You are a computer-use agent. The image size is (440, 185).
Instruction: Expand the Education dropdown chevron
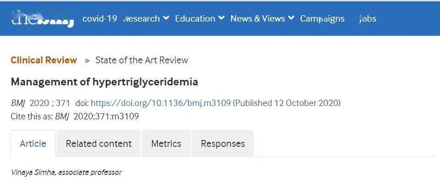point(221,18)
